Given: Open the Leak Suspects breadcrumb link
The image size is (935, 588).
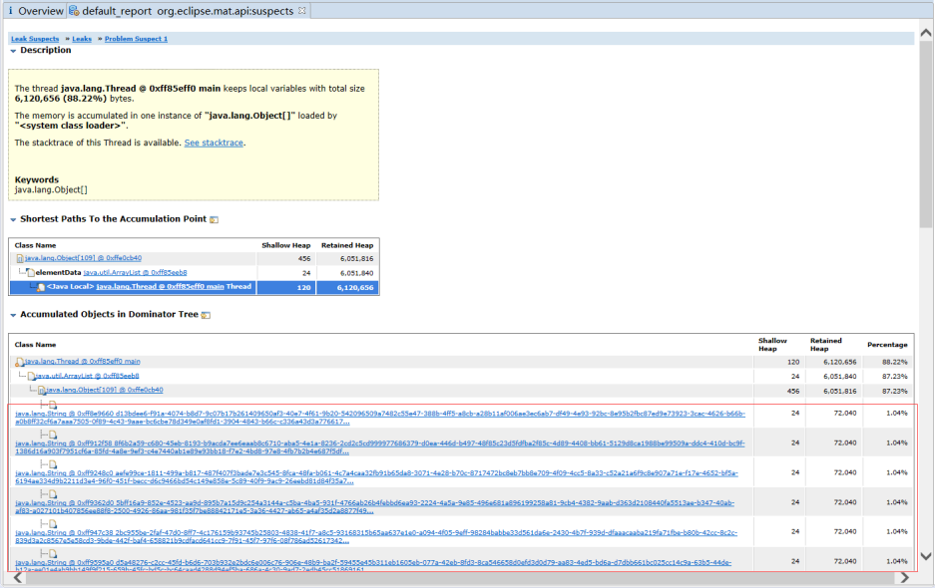Looking at the screenshot, I should pyautogui.click(x=35, y=39).
